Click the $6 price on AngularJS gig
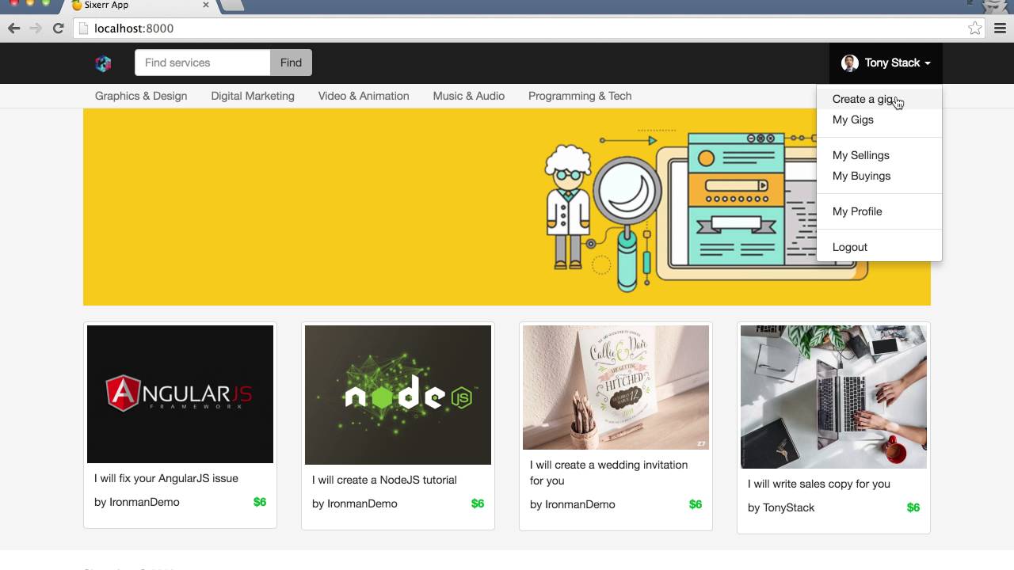The height and width of the screenshot is (570, 1014). coord(260,503)
